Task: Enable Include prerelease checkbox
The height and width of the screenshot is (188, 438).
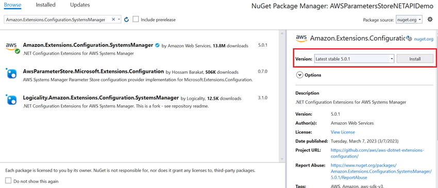Action: click(136, 19)
